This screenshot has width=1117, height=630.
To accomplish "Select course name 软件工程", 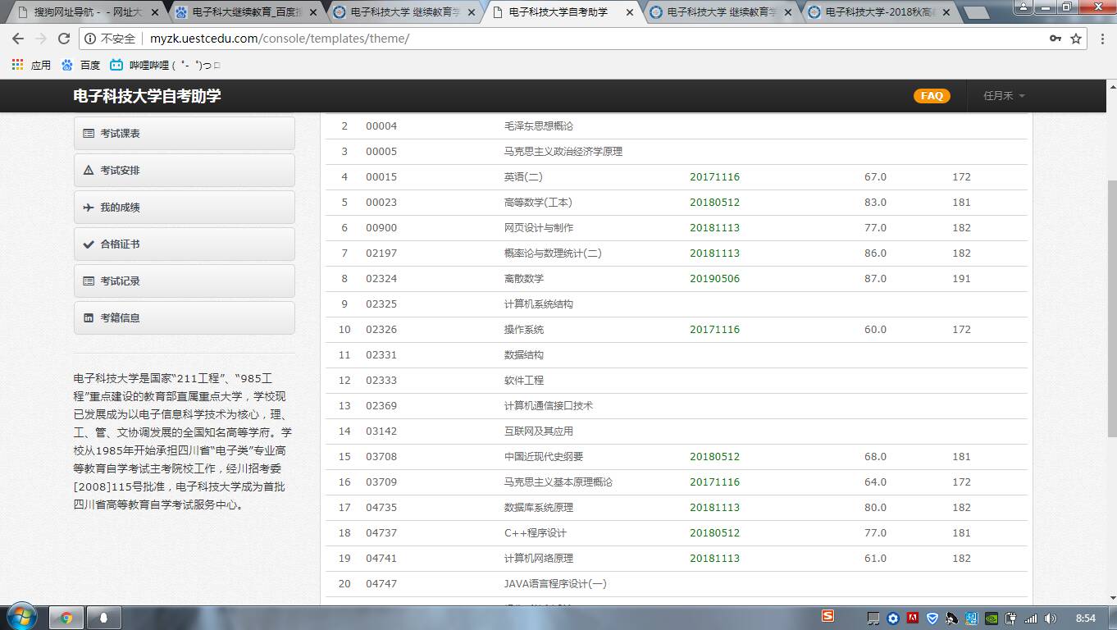I will (524, 381).
